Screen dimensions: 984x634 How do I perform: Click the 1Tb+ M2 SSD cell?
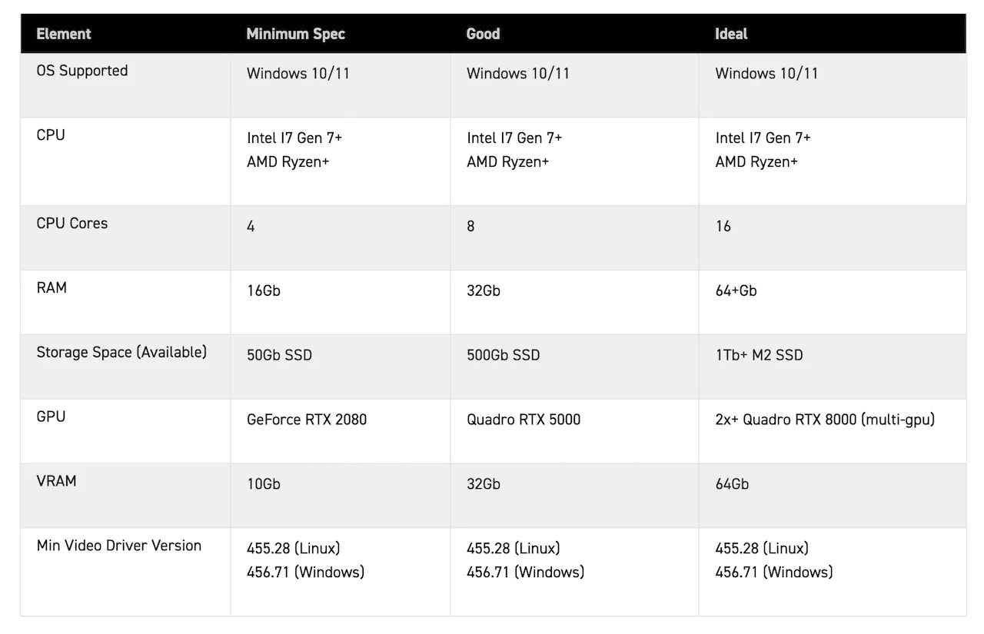[759, 355]
